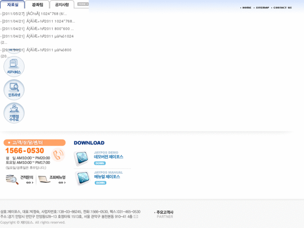Switch to the 강좌팁 tab
Viewport: 304px width, 228px height.
[37, 5]
